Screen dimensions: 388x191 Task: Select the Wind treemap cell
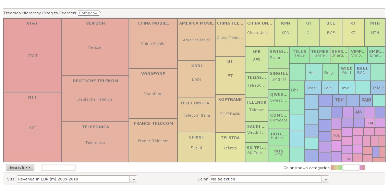347,72
